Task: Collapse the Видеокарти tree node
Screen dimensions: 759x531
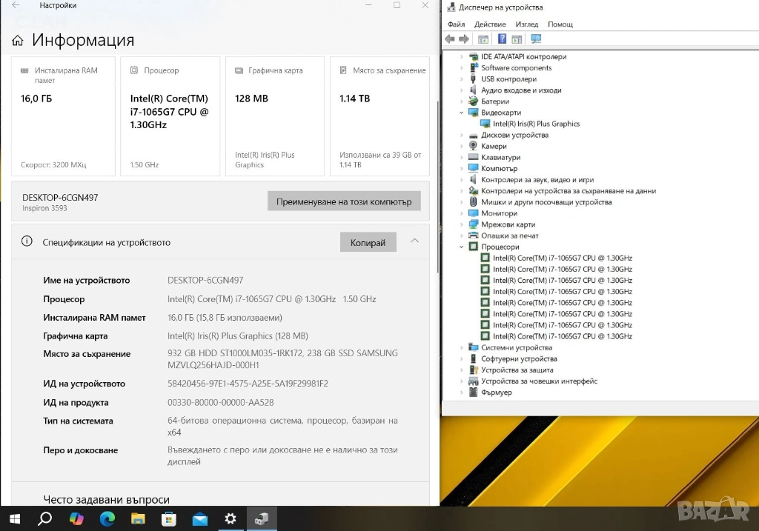Action: (x=462, y=113)
